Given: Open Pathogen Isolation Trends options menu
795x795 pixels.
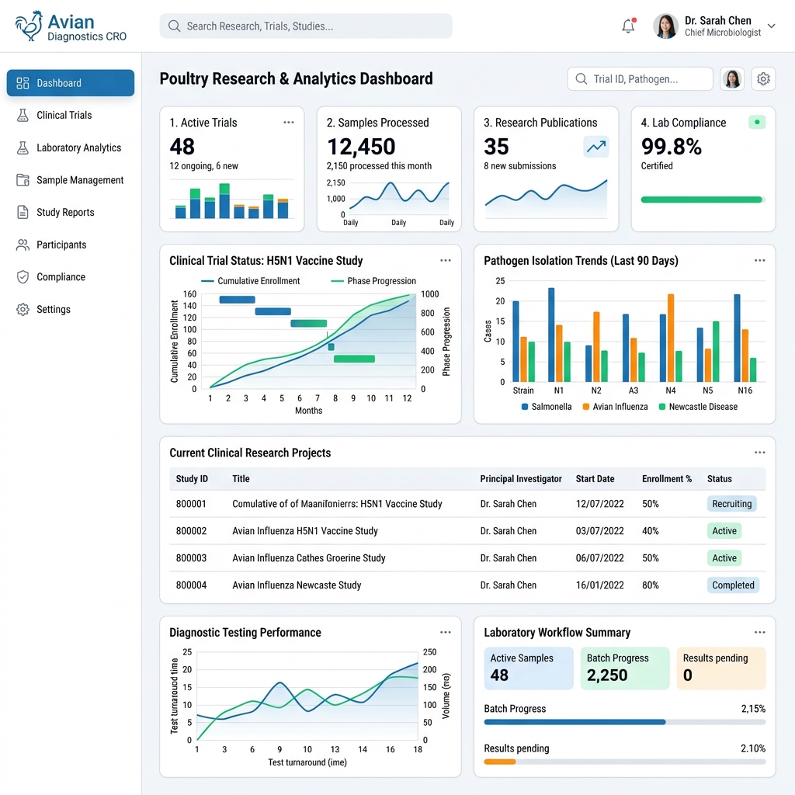Looking at the screenshot, I should [759, 261].
